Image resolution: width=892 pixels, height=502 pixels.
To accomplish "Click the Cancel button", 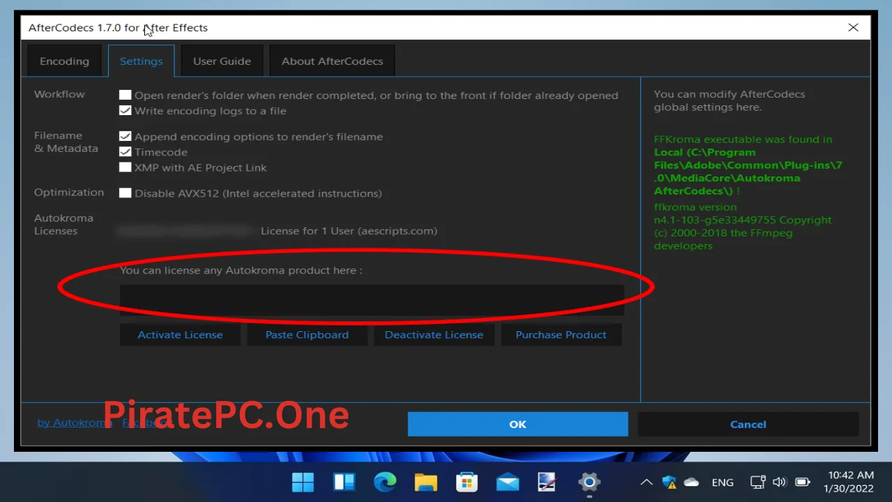I will 748,424.
